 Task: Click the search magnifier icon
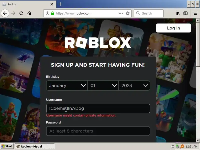coord(138,13)
